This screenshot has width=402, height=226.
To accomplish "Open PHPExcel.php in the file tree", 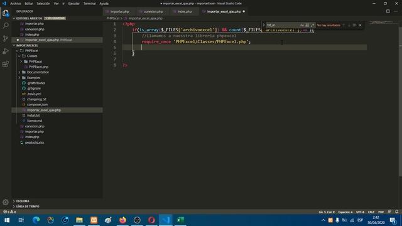I will (x=38, y=67).
